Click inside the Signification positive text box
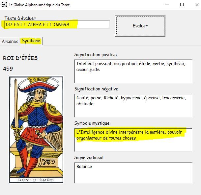 pyautogui.click(x=133, y=71)
